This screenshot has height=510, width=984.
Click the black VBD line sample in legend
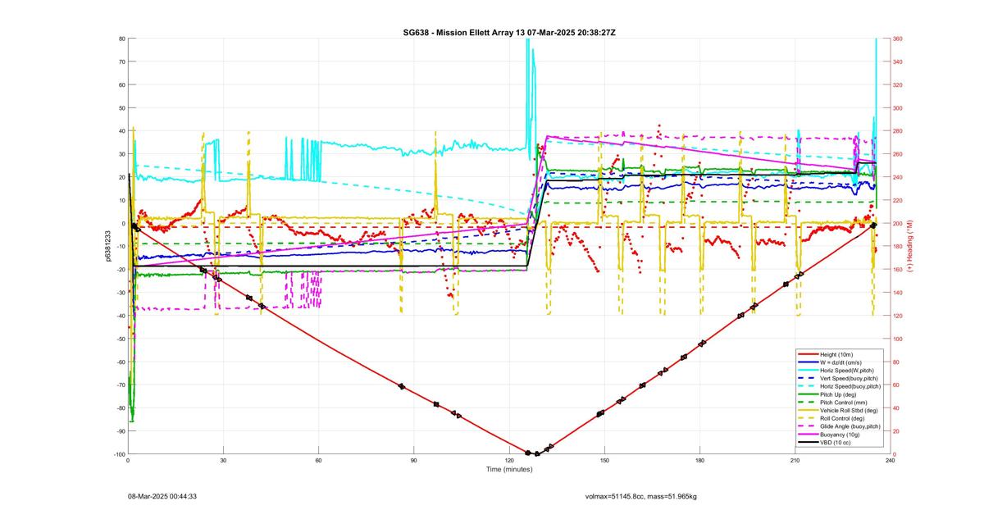click(x=809, y=442)
